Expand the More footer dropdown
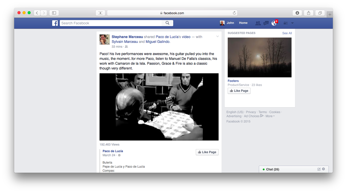 pyautogui.click(x=270, y=116)
